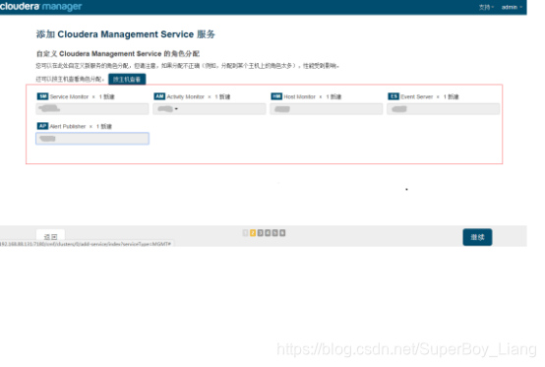545x367 pixels.
Task: Select host field for Event Server
Action: click(443, 109)
